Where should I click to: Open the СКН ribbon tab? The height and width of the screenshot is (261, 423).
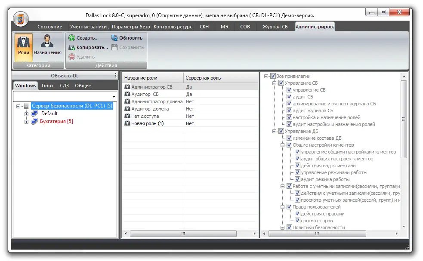point(204,27)
